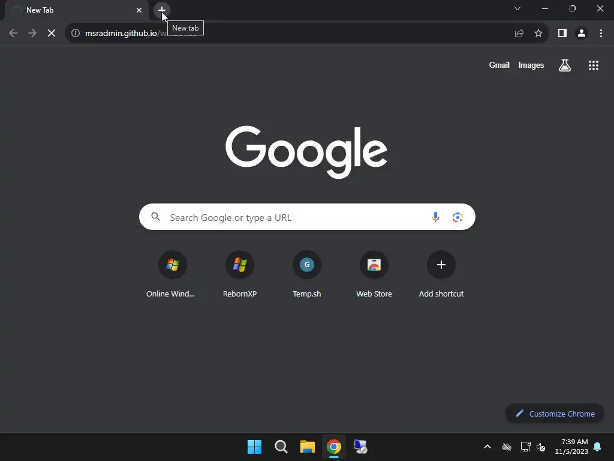Share this page icon
614x461 pixels.
click(519, 34)
